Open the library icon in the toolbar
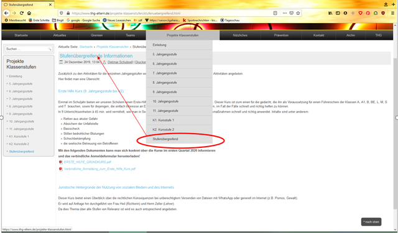Viewport: 398px width, 233px height. click(330, 13)
